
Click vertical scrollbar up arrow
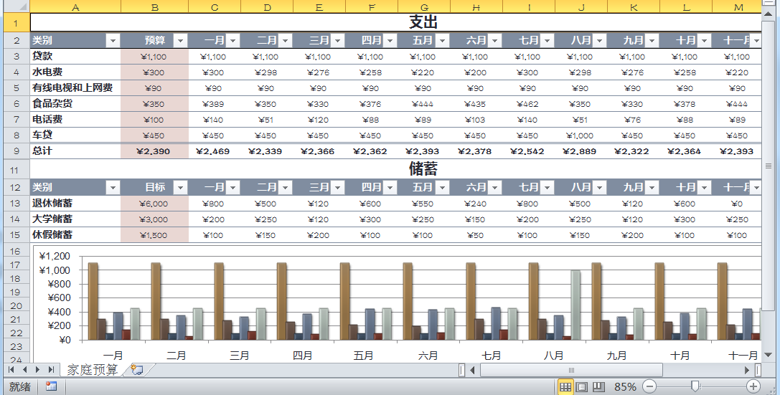(x=768, y=14)
